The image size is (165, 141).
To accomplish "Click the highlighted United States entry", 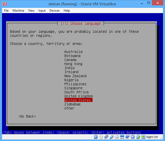I will point(78,100).
